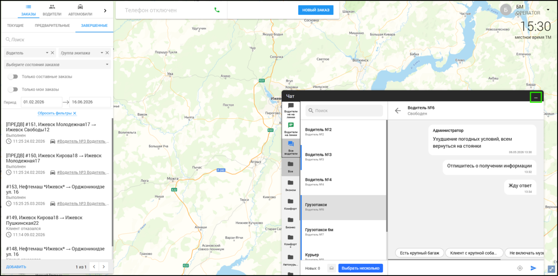
Task: Switch to the ВОДИТЕЛИ drivers tab
Action: 52,9
